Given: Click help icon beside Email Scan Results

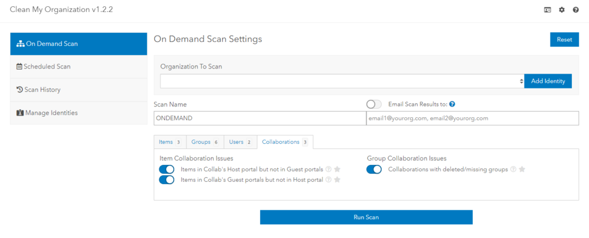Looking at the screenshot, I should [x=452, y=104].
